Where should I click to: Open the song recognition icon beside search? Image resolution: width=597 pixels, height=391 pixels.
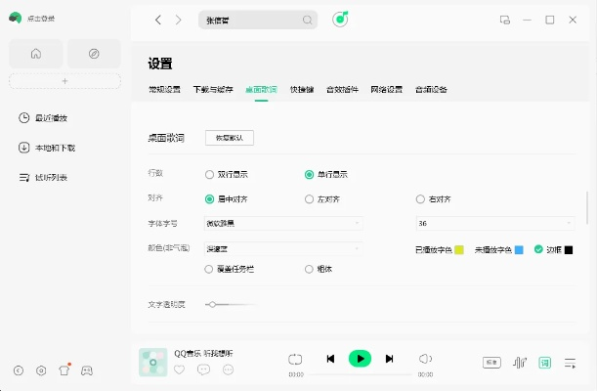point(340,19)
